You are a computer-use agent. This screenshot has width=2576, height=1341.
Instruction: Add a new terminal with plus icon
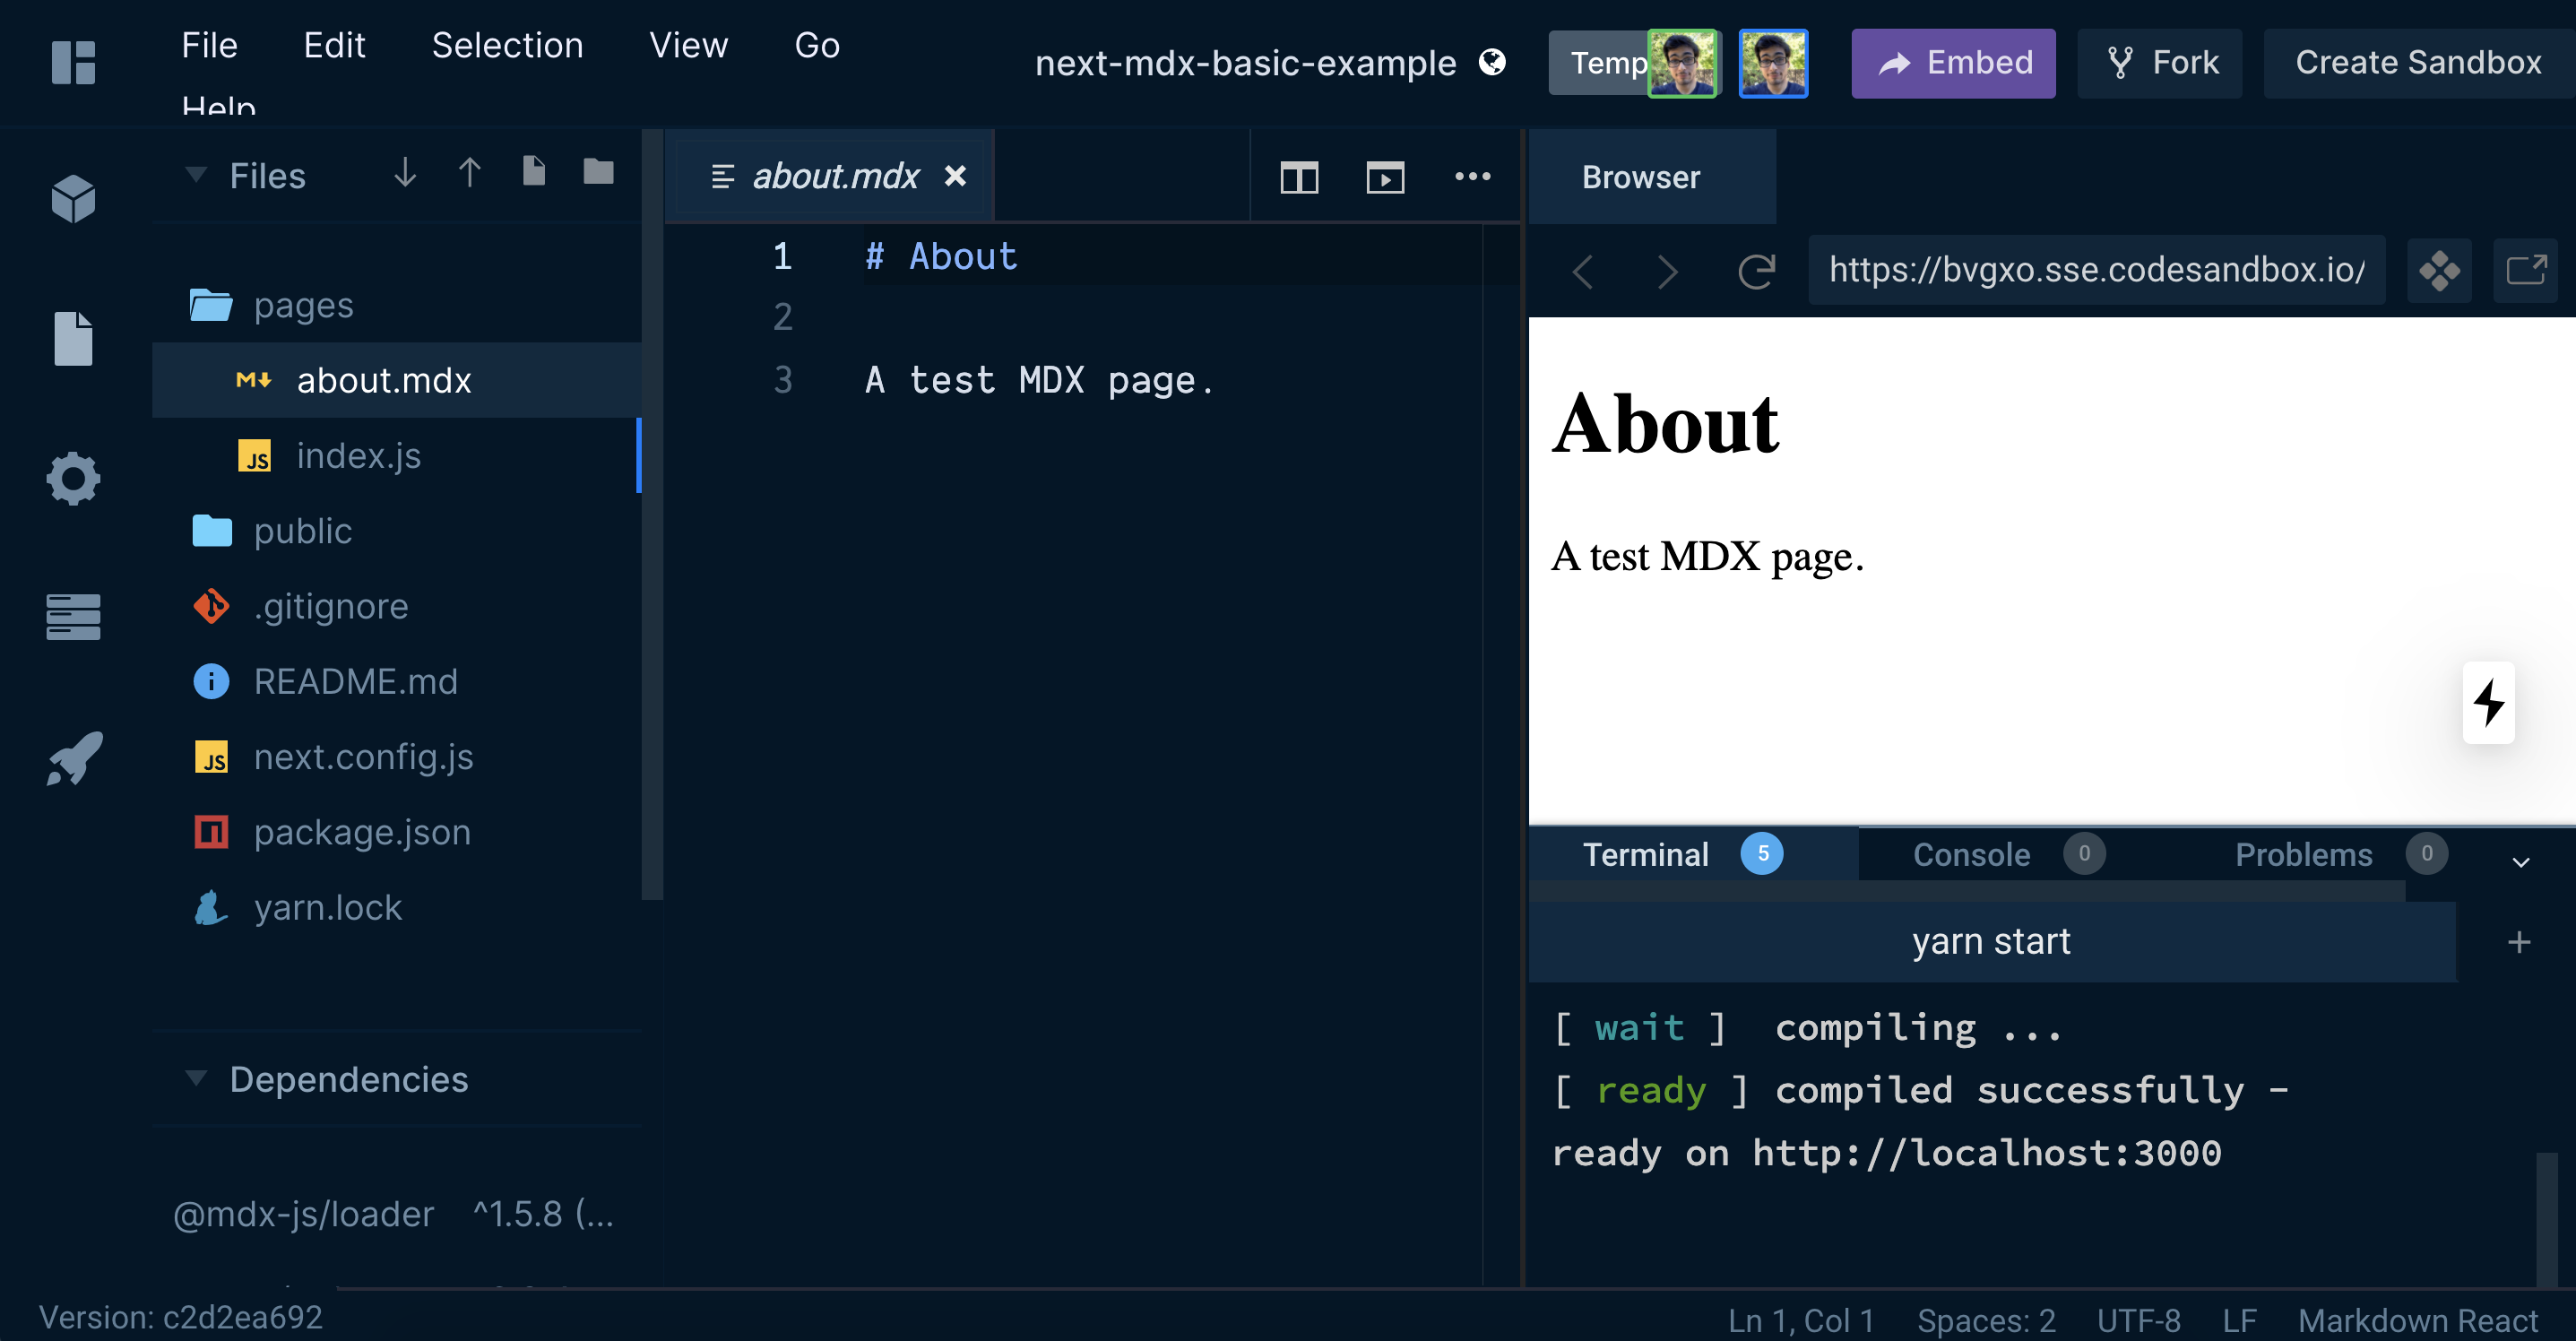[x=2520, y=940]
